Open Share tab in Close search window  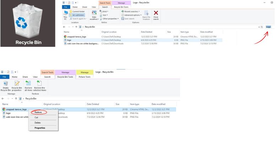85,7
